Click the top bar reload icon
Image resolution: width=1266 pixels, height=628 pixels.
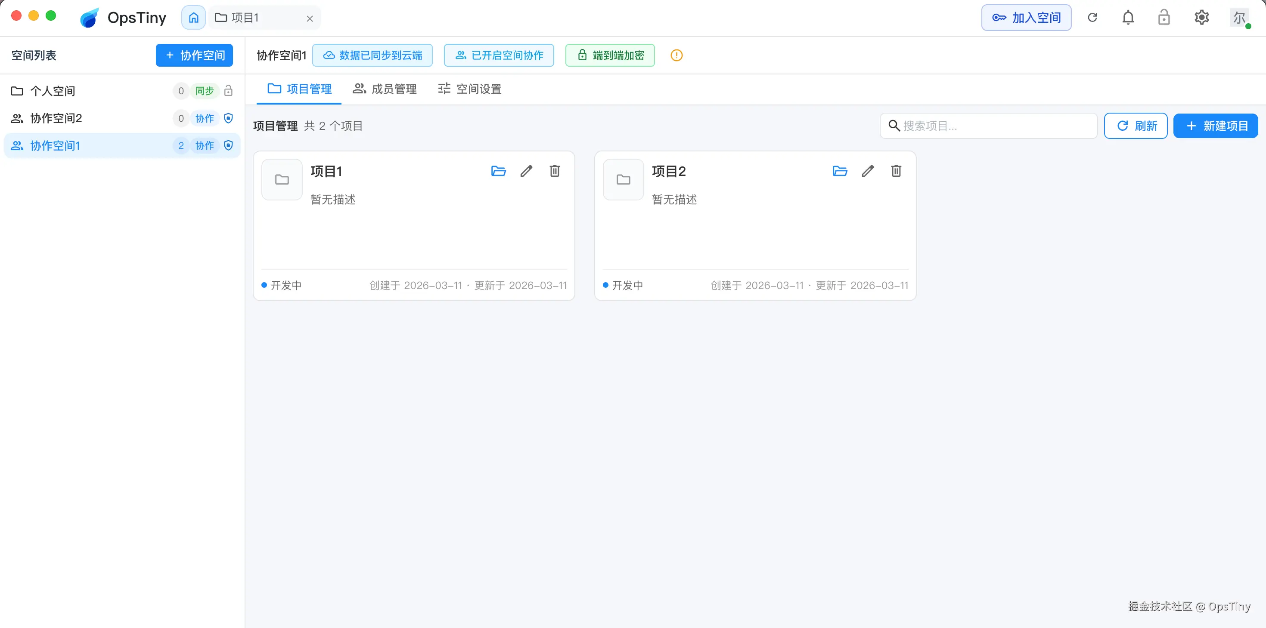coord(1092,18)
